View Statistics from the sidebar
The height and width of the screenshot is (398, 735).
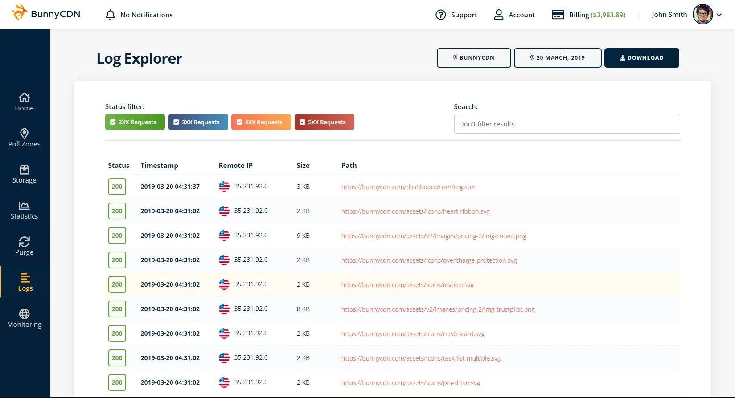[24, 210]
